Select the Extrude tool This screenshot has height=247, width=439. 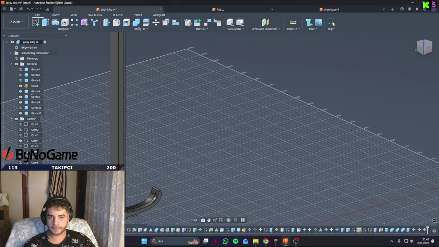(x=45, y=23)
